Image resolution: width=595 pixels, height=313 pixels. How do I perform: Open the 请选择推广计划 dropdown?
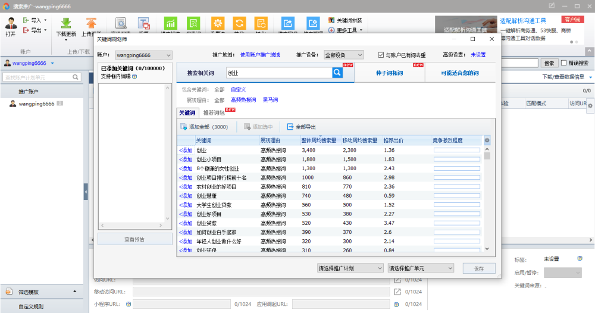pyautogui.click(x=350, y=268)
